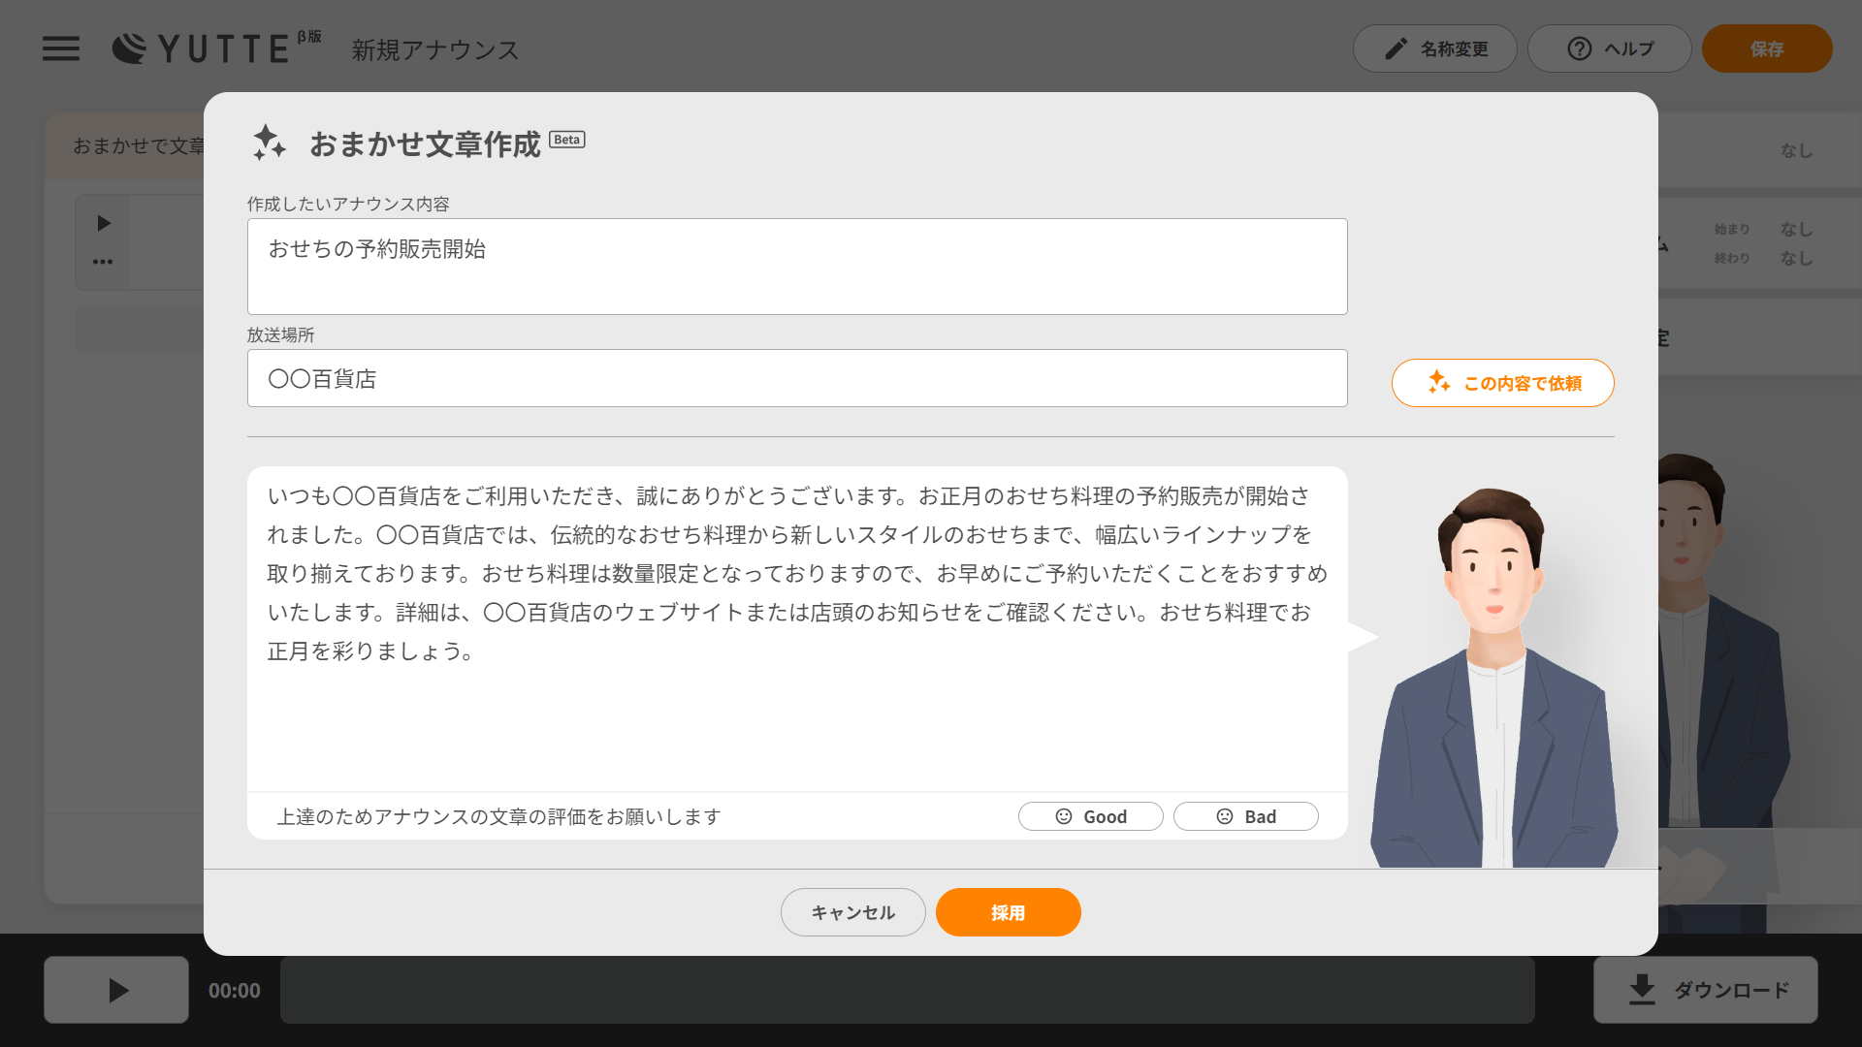Open the three-dots block options
1862x1047 pixels.
point(103,262)
